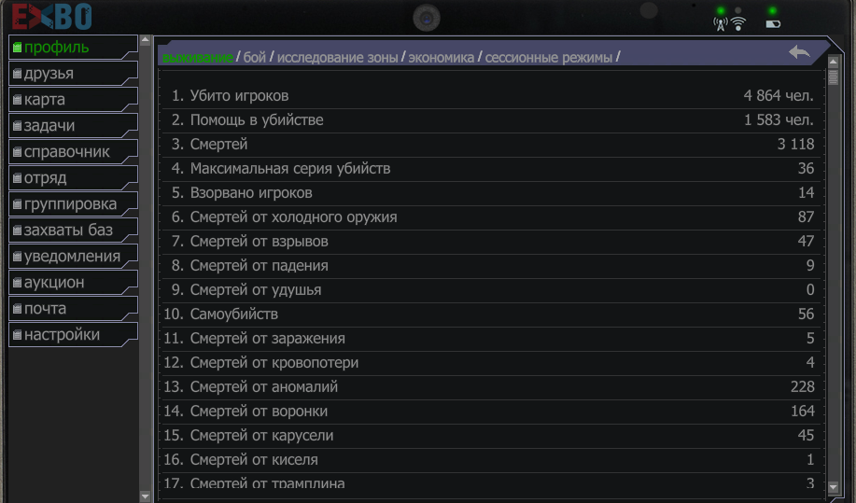This screenshot has height=503, width=856.
Task: Select the Убито игроков row
Action: pyautogui.click(x=491, y=96)
